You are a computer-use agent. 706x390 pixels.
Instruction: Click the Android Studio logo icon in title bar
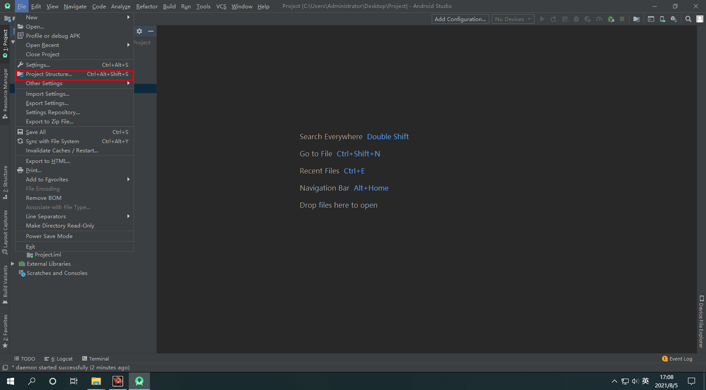click(7, 6)
